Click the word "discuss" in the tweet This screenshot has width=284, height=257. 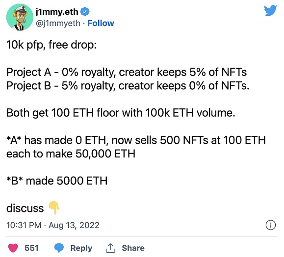[25, 208]
